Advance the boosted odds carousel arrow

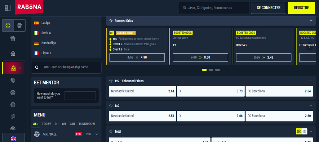click(310, 47)
